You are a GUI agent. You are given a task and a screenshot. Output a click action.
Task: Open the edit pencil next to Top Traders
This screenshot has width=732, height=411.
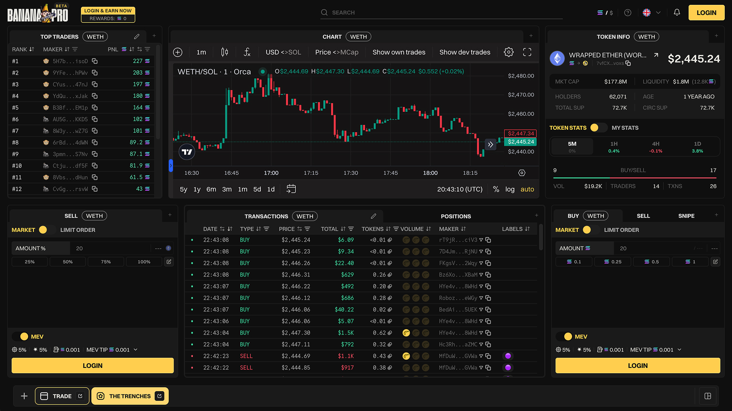point(136,36)
